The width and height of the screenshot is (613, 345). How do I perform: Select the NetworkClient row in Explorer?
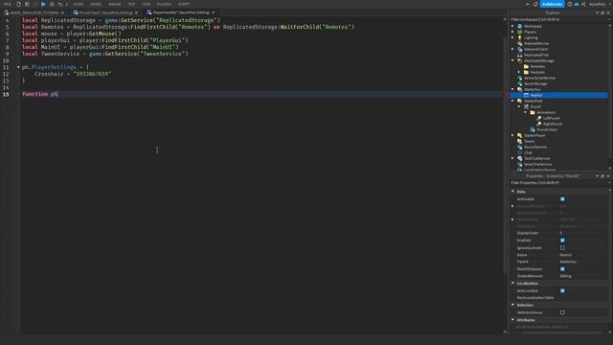click(558, 49)
